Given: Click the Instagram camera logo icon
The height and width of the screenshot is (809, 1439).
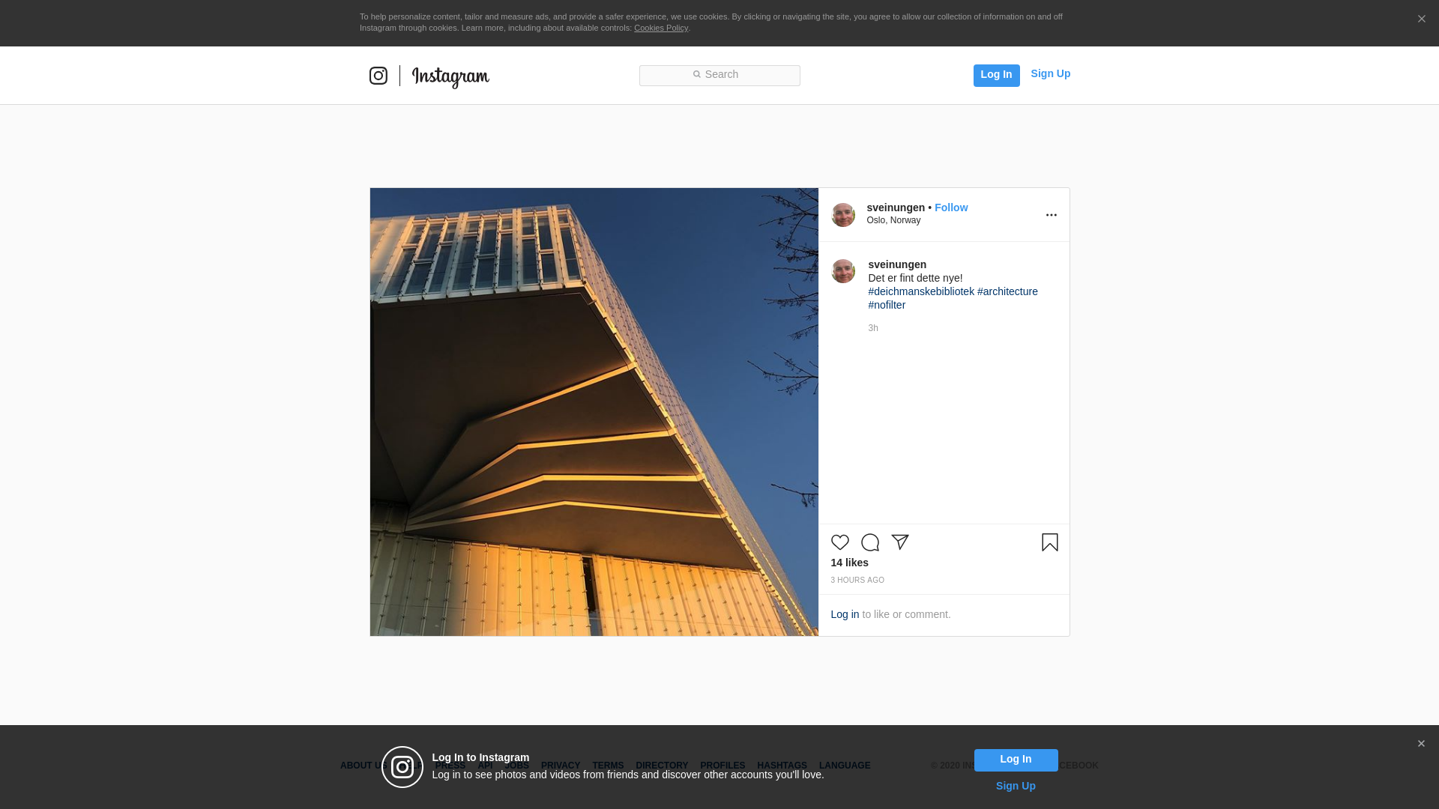Looking at the screenshot, I should [378, 76].
